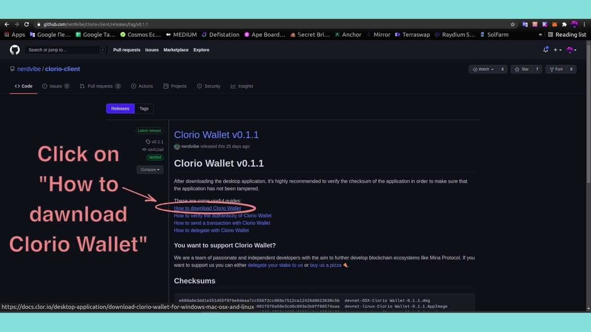The image size is (591, 332).
Task: Open the Extensions puzzle piece icon
Action: [564, 24]
